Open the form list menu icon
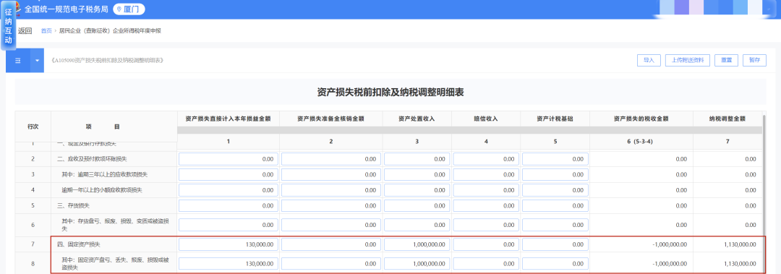The image size is (781, 274). point(18,60)
